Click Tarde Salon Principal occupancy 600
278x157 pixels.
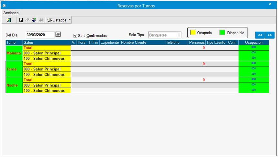pyautogui.click(x=254, y=69)
